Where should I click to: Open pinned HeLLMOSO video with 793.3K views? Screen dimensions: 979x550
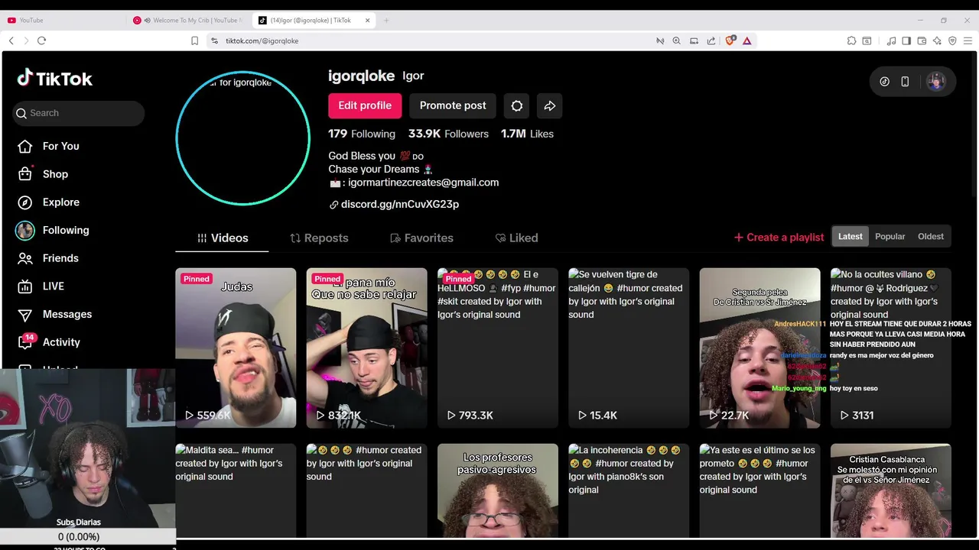pos(498,348)
